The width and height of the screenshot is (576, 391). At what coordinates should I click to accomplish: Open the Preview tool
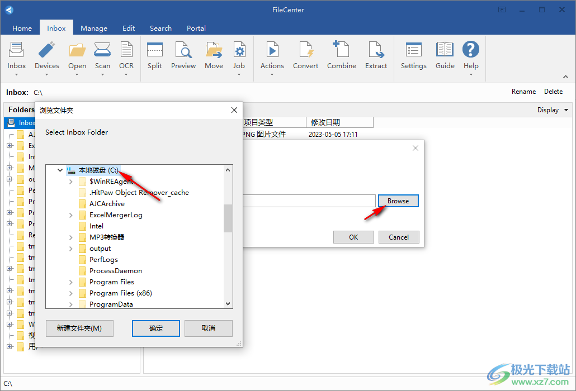tap(183, 55)
